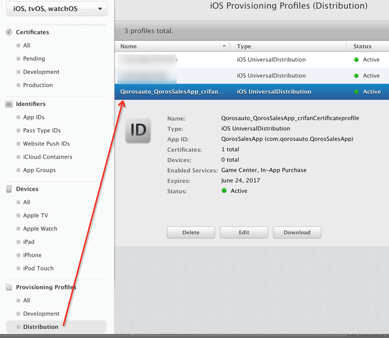Download the selected provisioning profile

coord(297,233)
